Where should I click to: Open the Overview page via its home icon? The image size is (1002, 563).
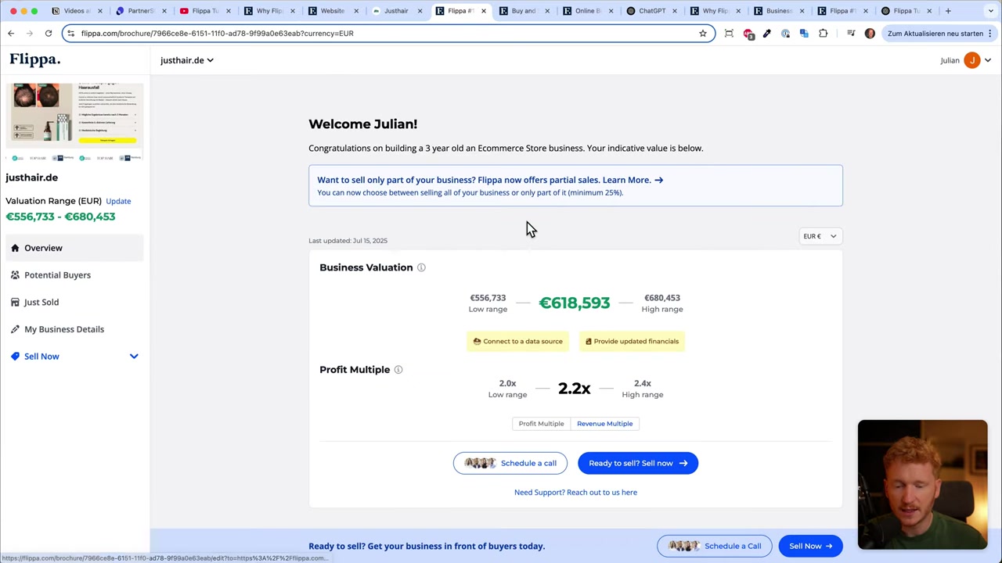[15, 248]
